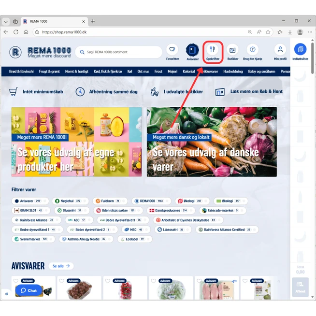Open Avisvarer icon in header
This screenshot has width=316, height=316.
click(192, 50)
